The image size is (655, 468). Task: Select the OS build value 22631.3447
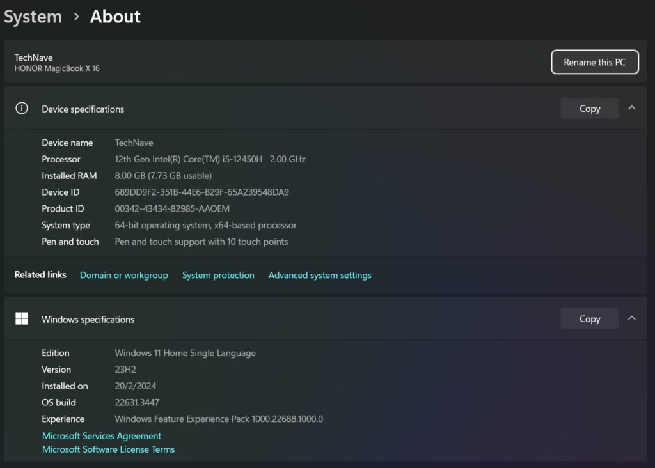click(x=137, y=402)
